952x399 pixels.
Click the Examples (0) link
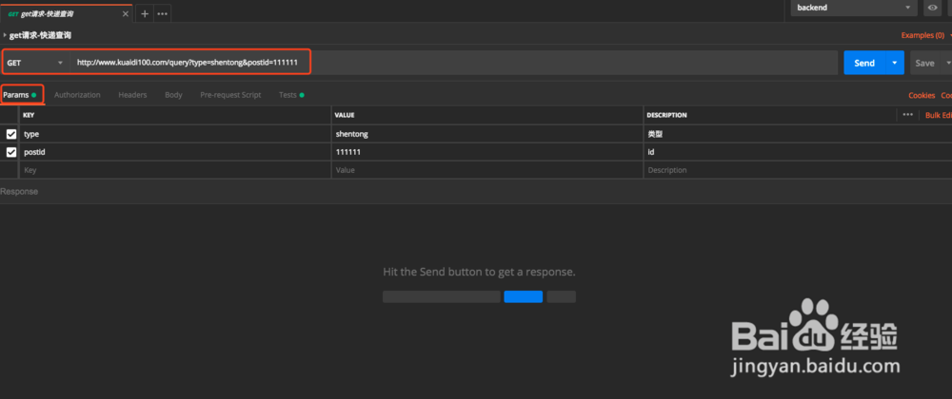pyautogui.click(x=922, y=35)
